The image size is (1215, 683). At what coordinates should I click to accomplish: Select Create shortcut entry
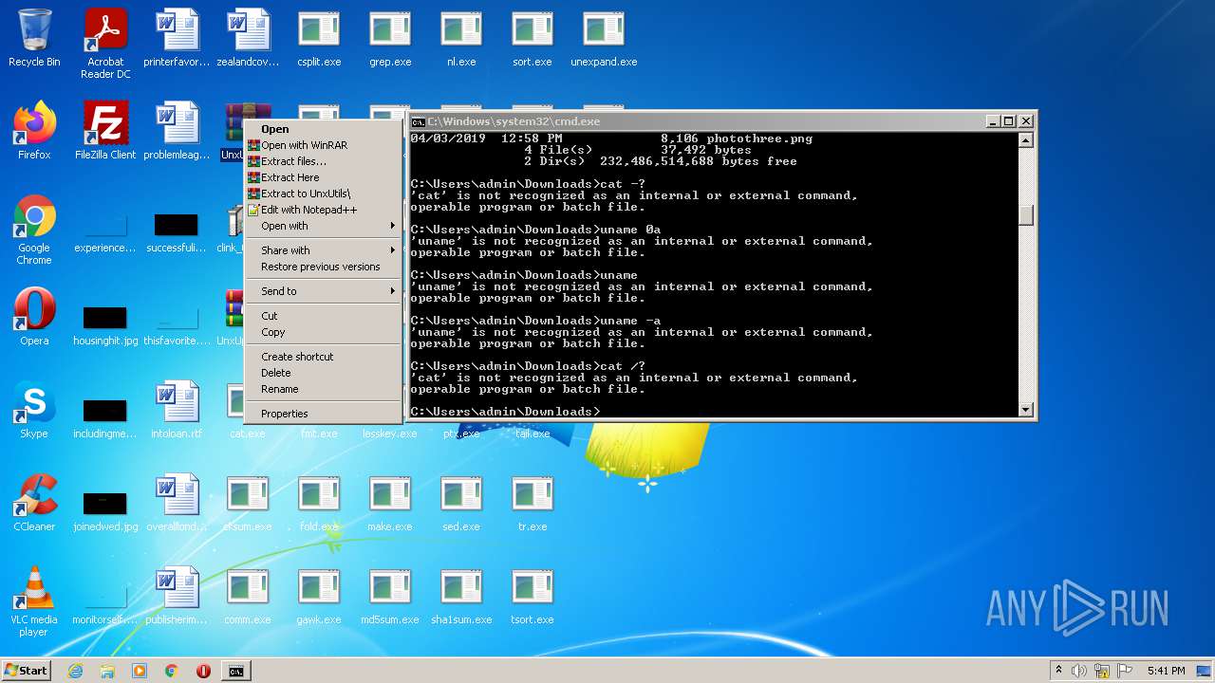coord(323,357)
